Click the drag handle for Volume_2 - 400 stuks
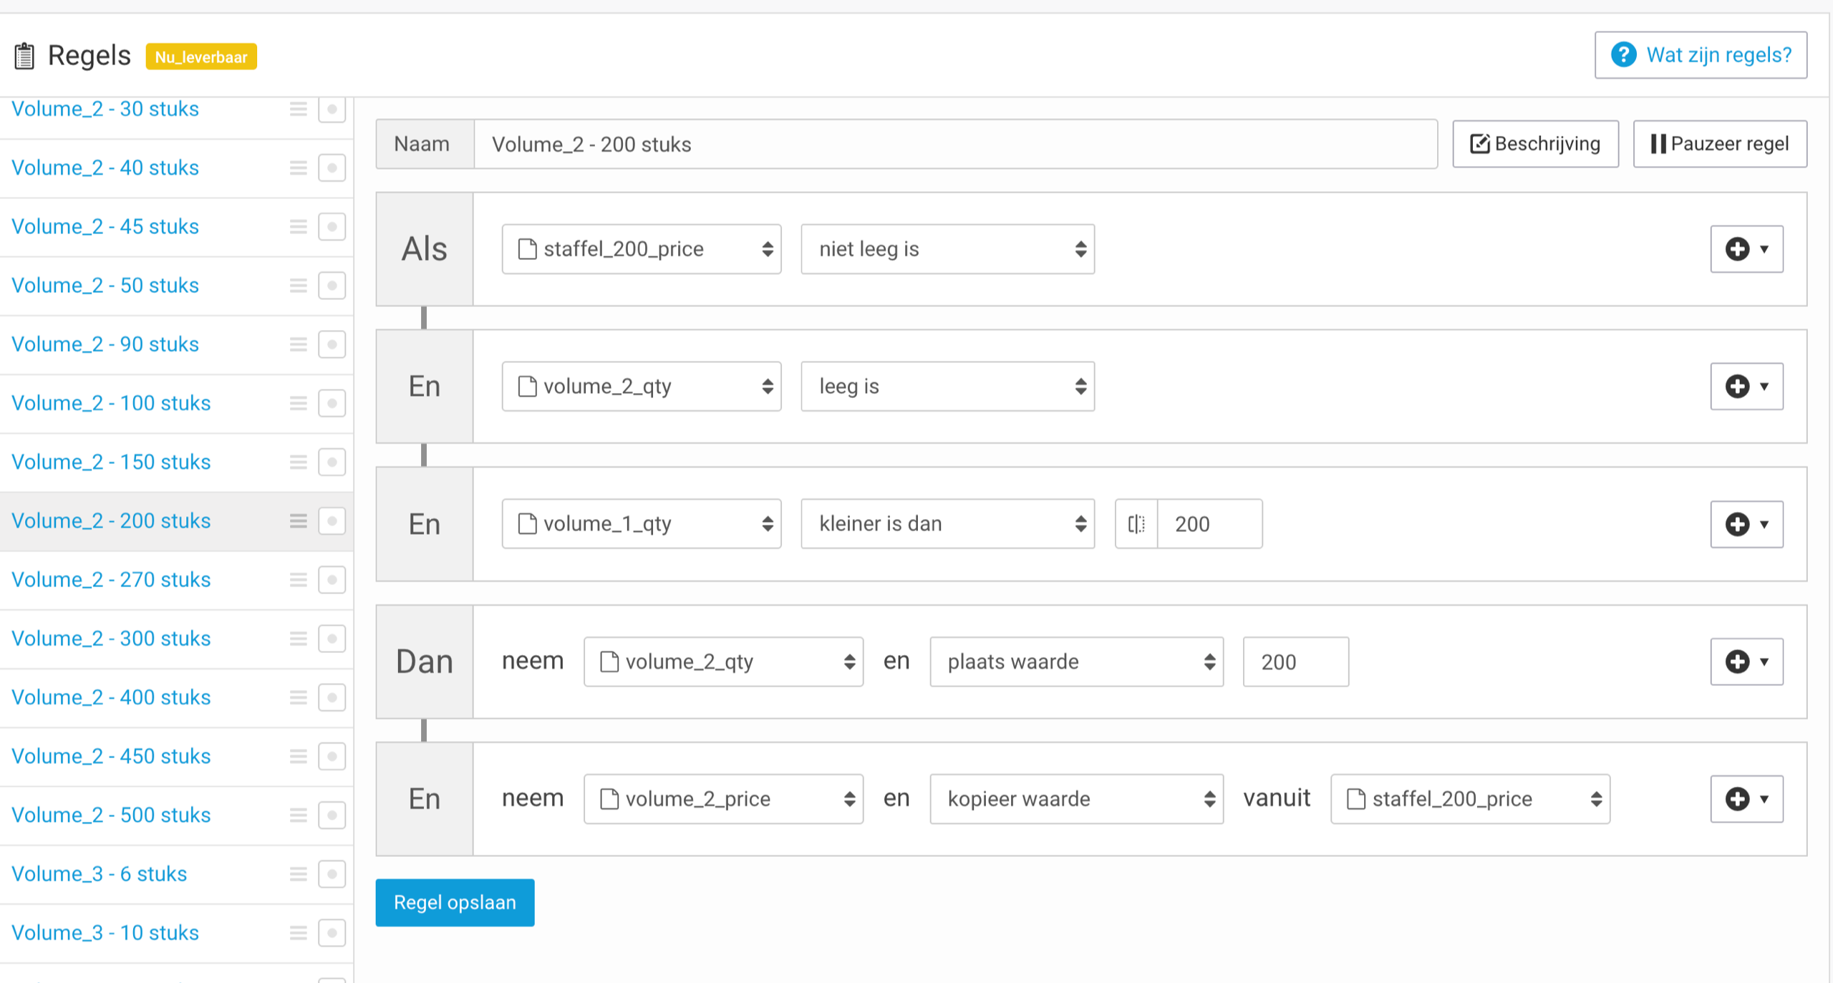 click(299, 697)
